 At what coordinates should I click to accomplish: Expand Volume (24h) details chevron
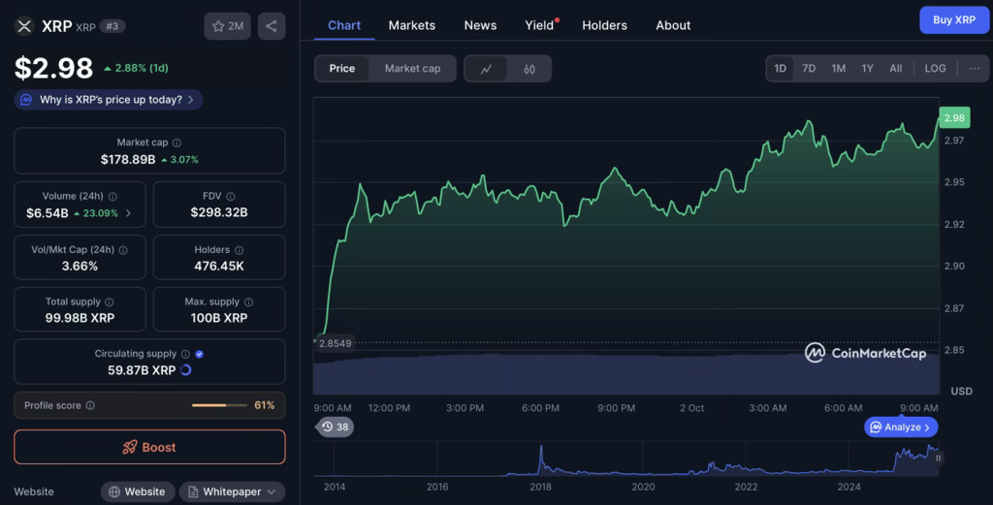(x=129, y=213)
